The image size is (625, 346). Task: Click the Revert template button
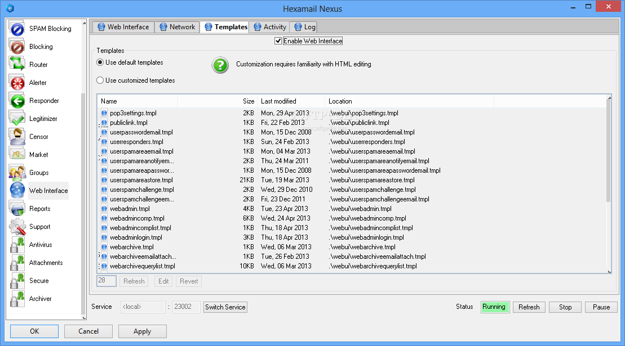click(x=189, y=281)
